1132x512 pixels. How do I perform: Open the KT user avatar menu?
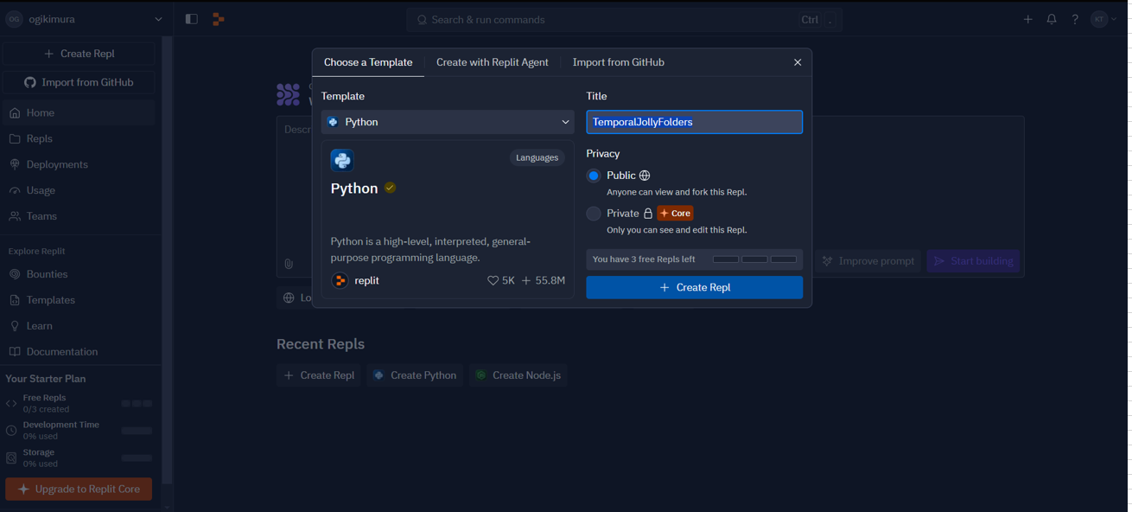point(1103,19)
